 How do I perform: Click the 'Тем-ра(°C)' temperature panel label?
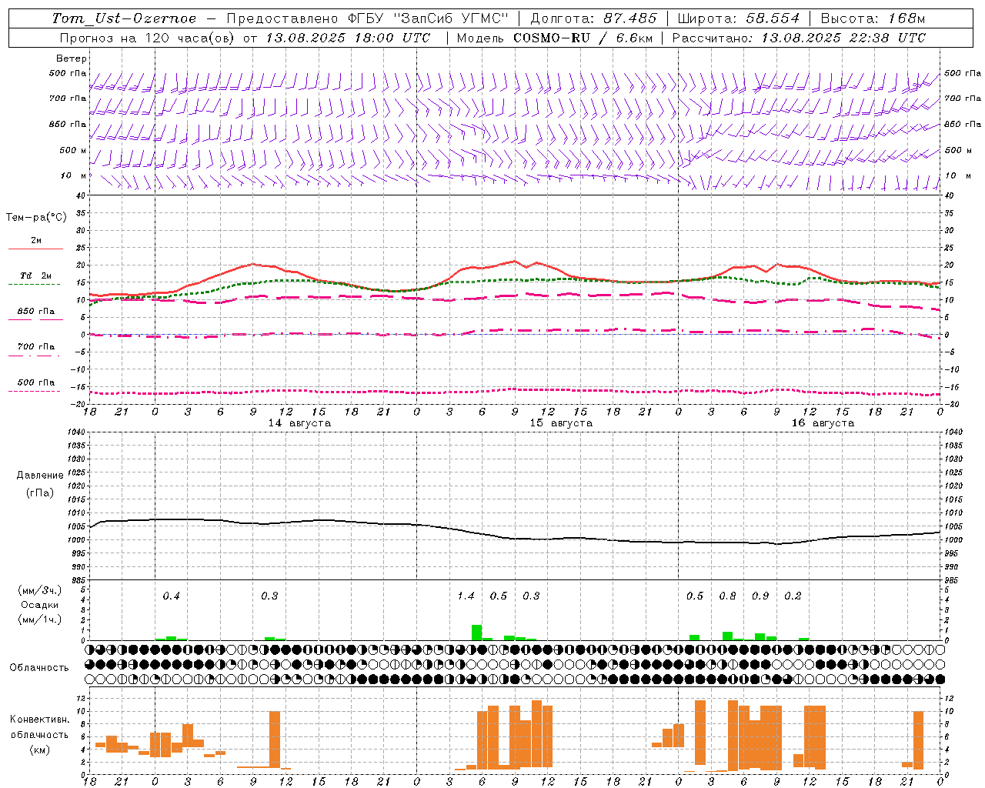point(36,218)
